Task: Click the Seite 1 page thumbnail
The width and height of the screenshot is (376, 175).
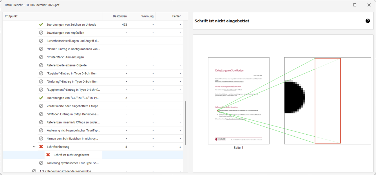Action: click(x=238, y=101)
